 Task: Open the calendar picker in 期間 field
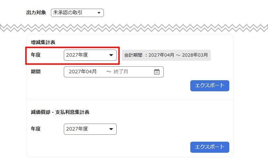[157, 72]
